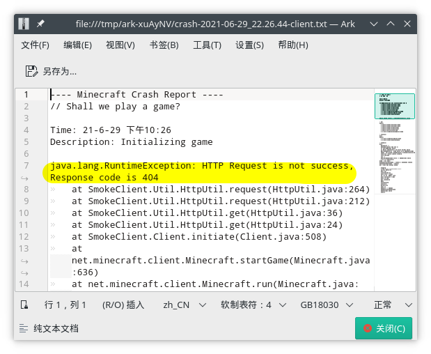Open the 正常 input mode dropdown

pyautogui.click(x=391, y=305)
